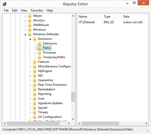151x134 pixels.
Task: Click the values pane horizontal scrollbar thumb
Action: [100, 123]
